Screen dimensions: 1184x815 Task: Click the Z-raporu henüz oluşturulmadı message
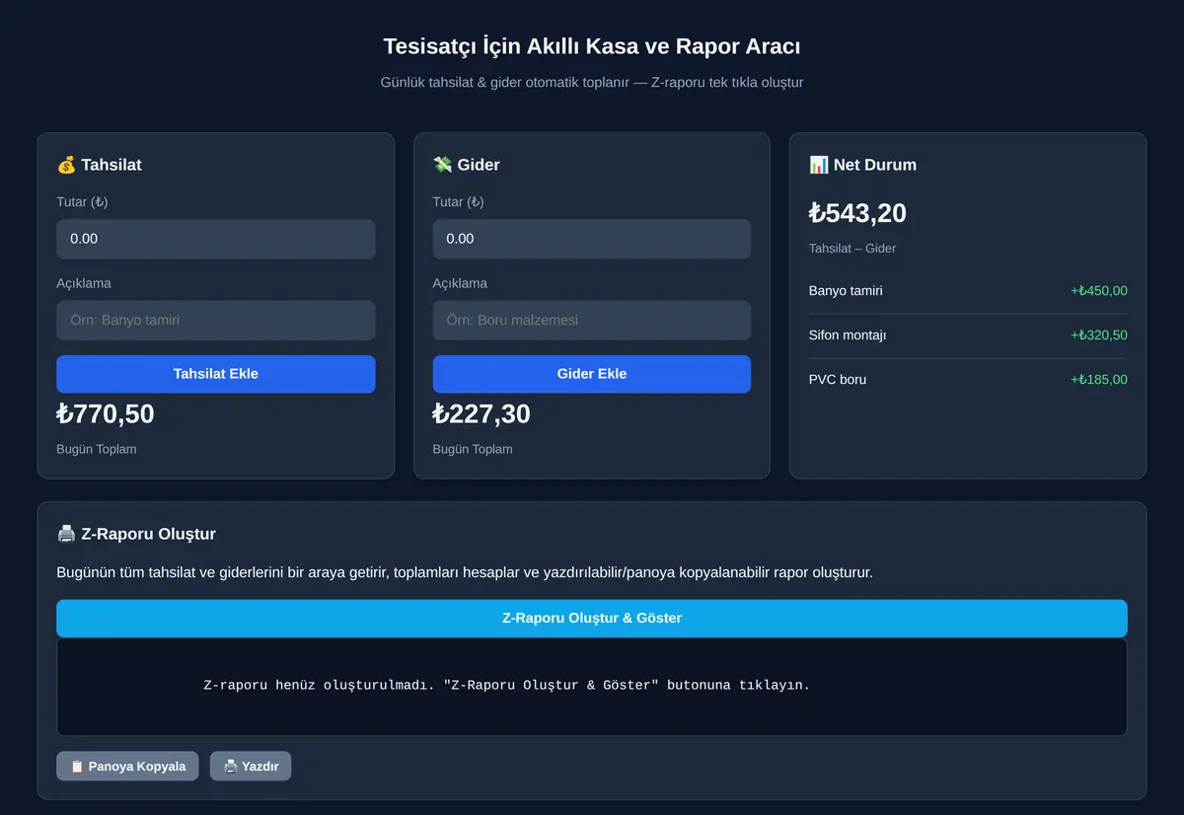tap(506, 685)
